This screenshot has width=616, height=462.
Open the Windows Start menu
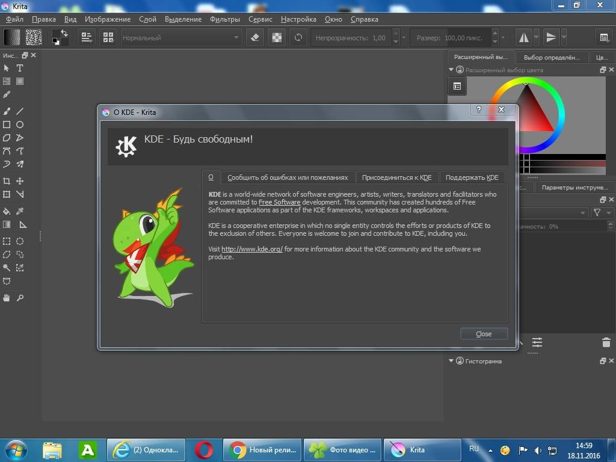click(16, 450)
